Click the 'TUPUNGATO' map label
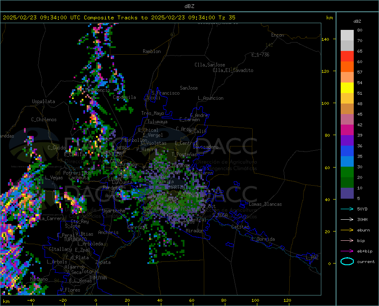The height and width of the screenshot is (306, 379). click(75, 239)
